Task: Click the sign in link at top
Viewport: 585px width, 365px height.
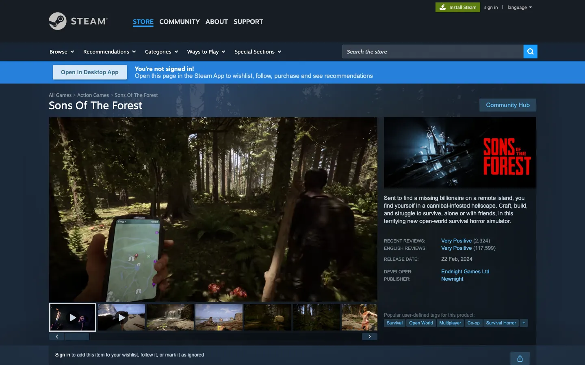Action: pyautogui.click(x=491, y=7)
